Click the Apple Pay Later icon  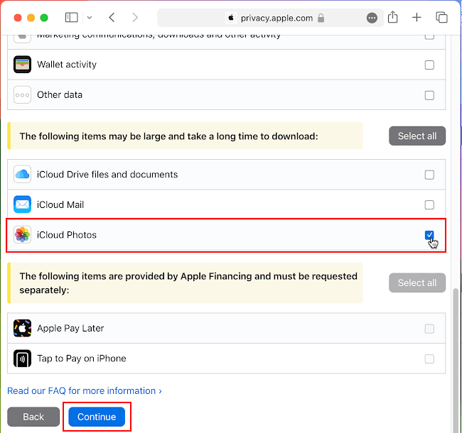[23, 328]
